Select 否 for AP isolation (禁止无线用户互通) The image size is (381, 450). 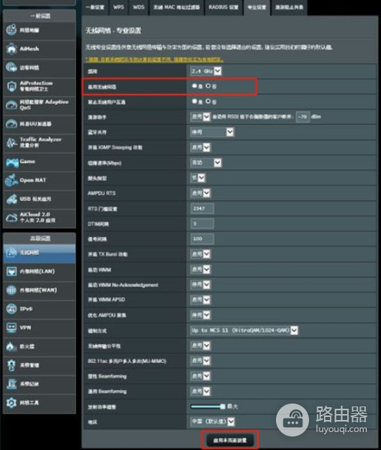(x=208, y=101)
